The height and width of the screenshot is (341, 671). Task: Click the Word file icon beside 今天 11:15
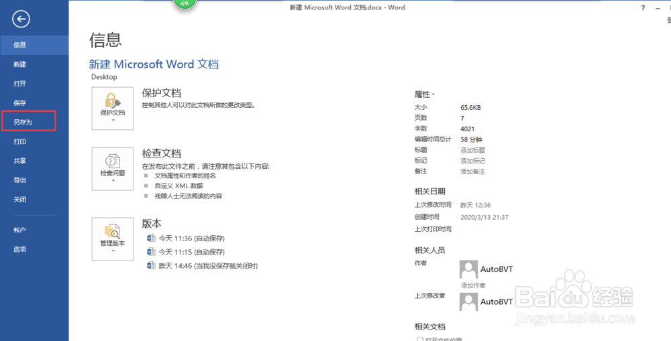tap(151, 252)
